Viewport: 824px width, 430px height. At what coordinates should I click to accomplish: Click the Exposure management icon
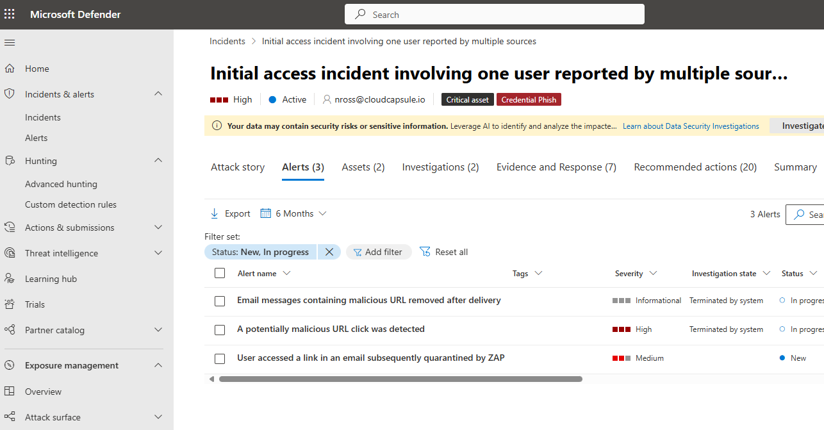tap(10, 365)
